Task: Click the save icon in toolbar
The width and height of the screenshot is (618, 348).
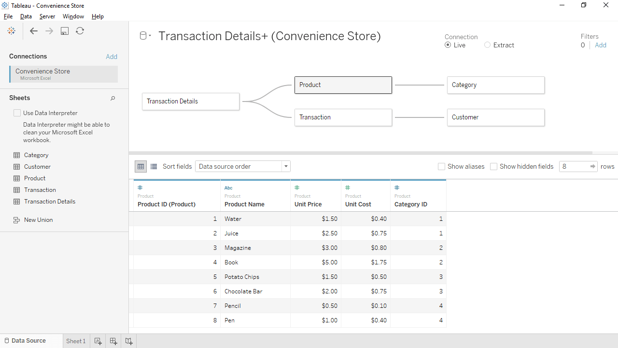Action: point(65,31)
